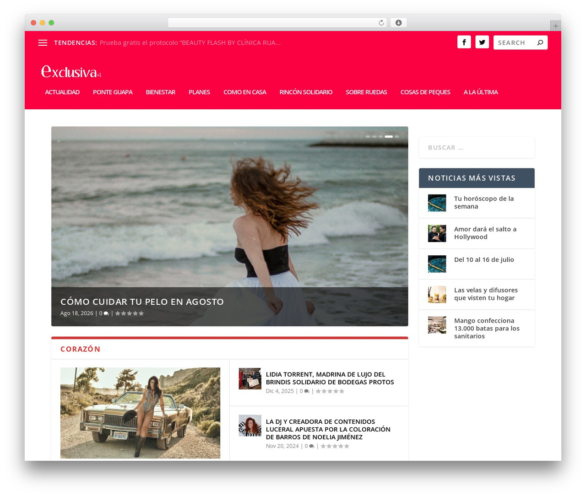Focus the sidebar Buscar field
Screen dimensions: 586x496
tap(477, 147)
